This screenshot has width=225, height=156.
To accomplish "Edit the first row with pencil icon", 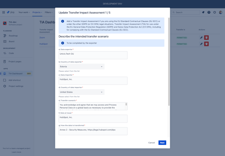I will 201,38.
